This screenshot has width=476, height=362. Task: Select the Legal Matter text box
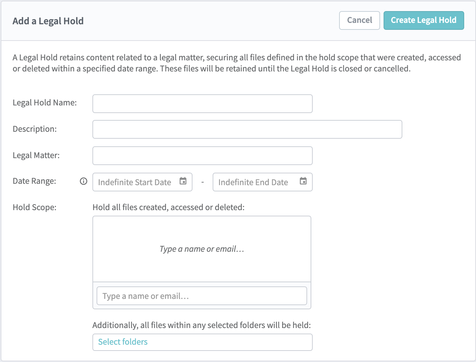[x=202, y=156]
